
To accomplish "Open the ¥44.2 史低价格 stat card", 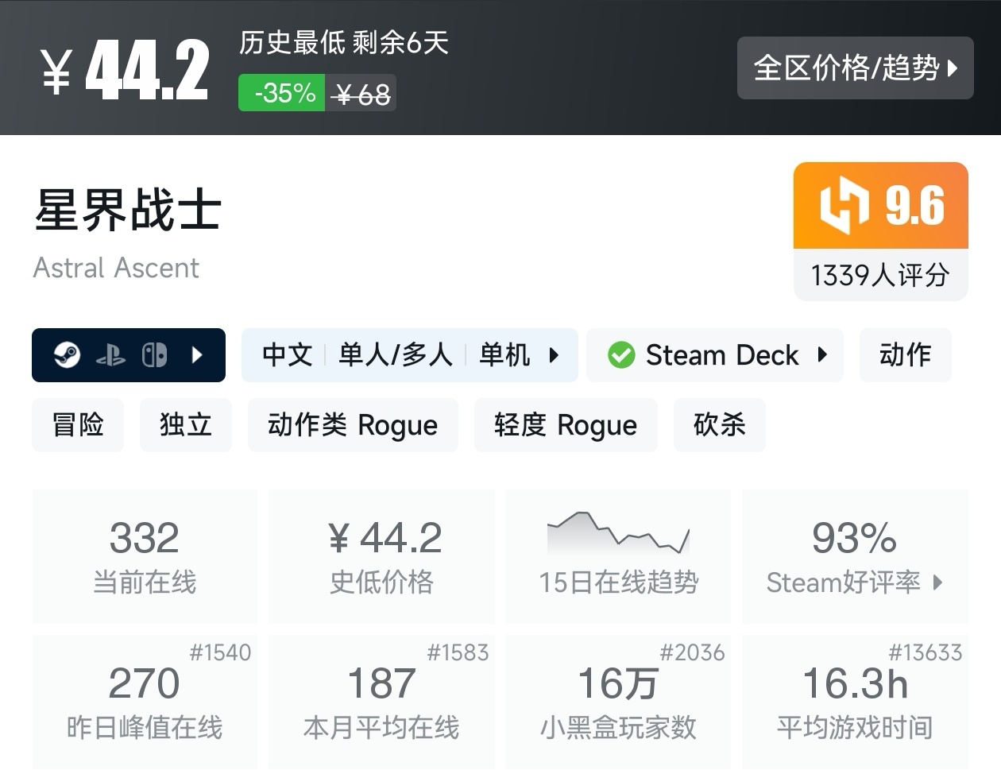I will pyautogui.click(x=382, y=556).
